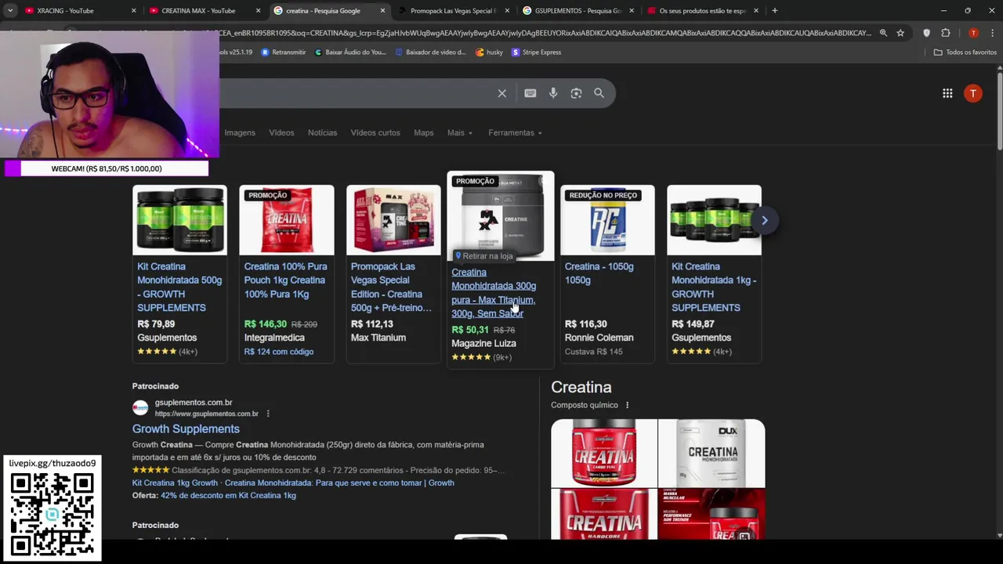Advance product carousel with the right arrow
This screenshot has height=564, width=1003.
point(764,220)
